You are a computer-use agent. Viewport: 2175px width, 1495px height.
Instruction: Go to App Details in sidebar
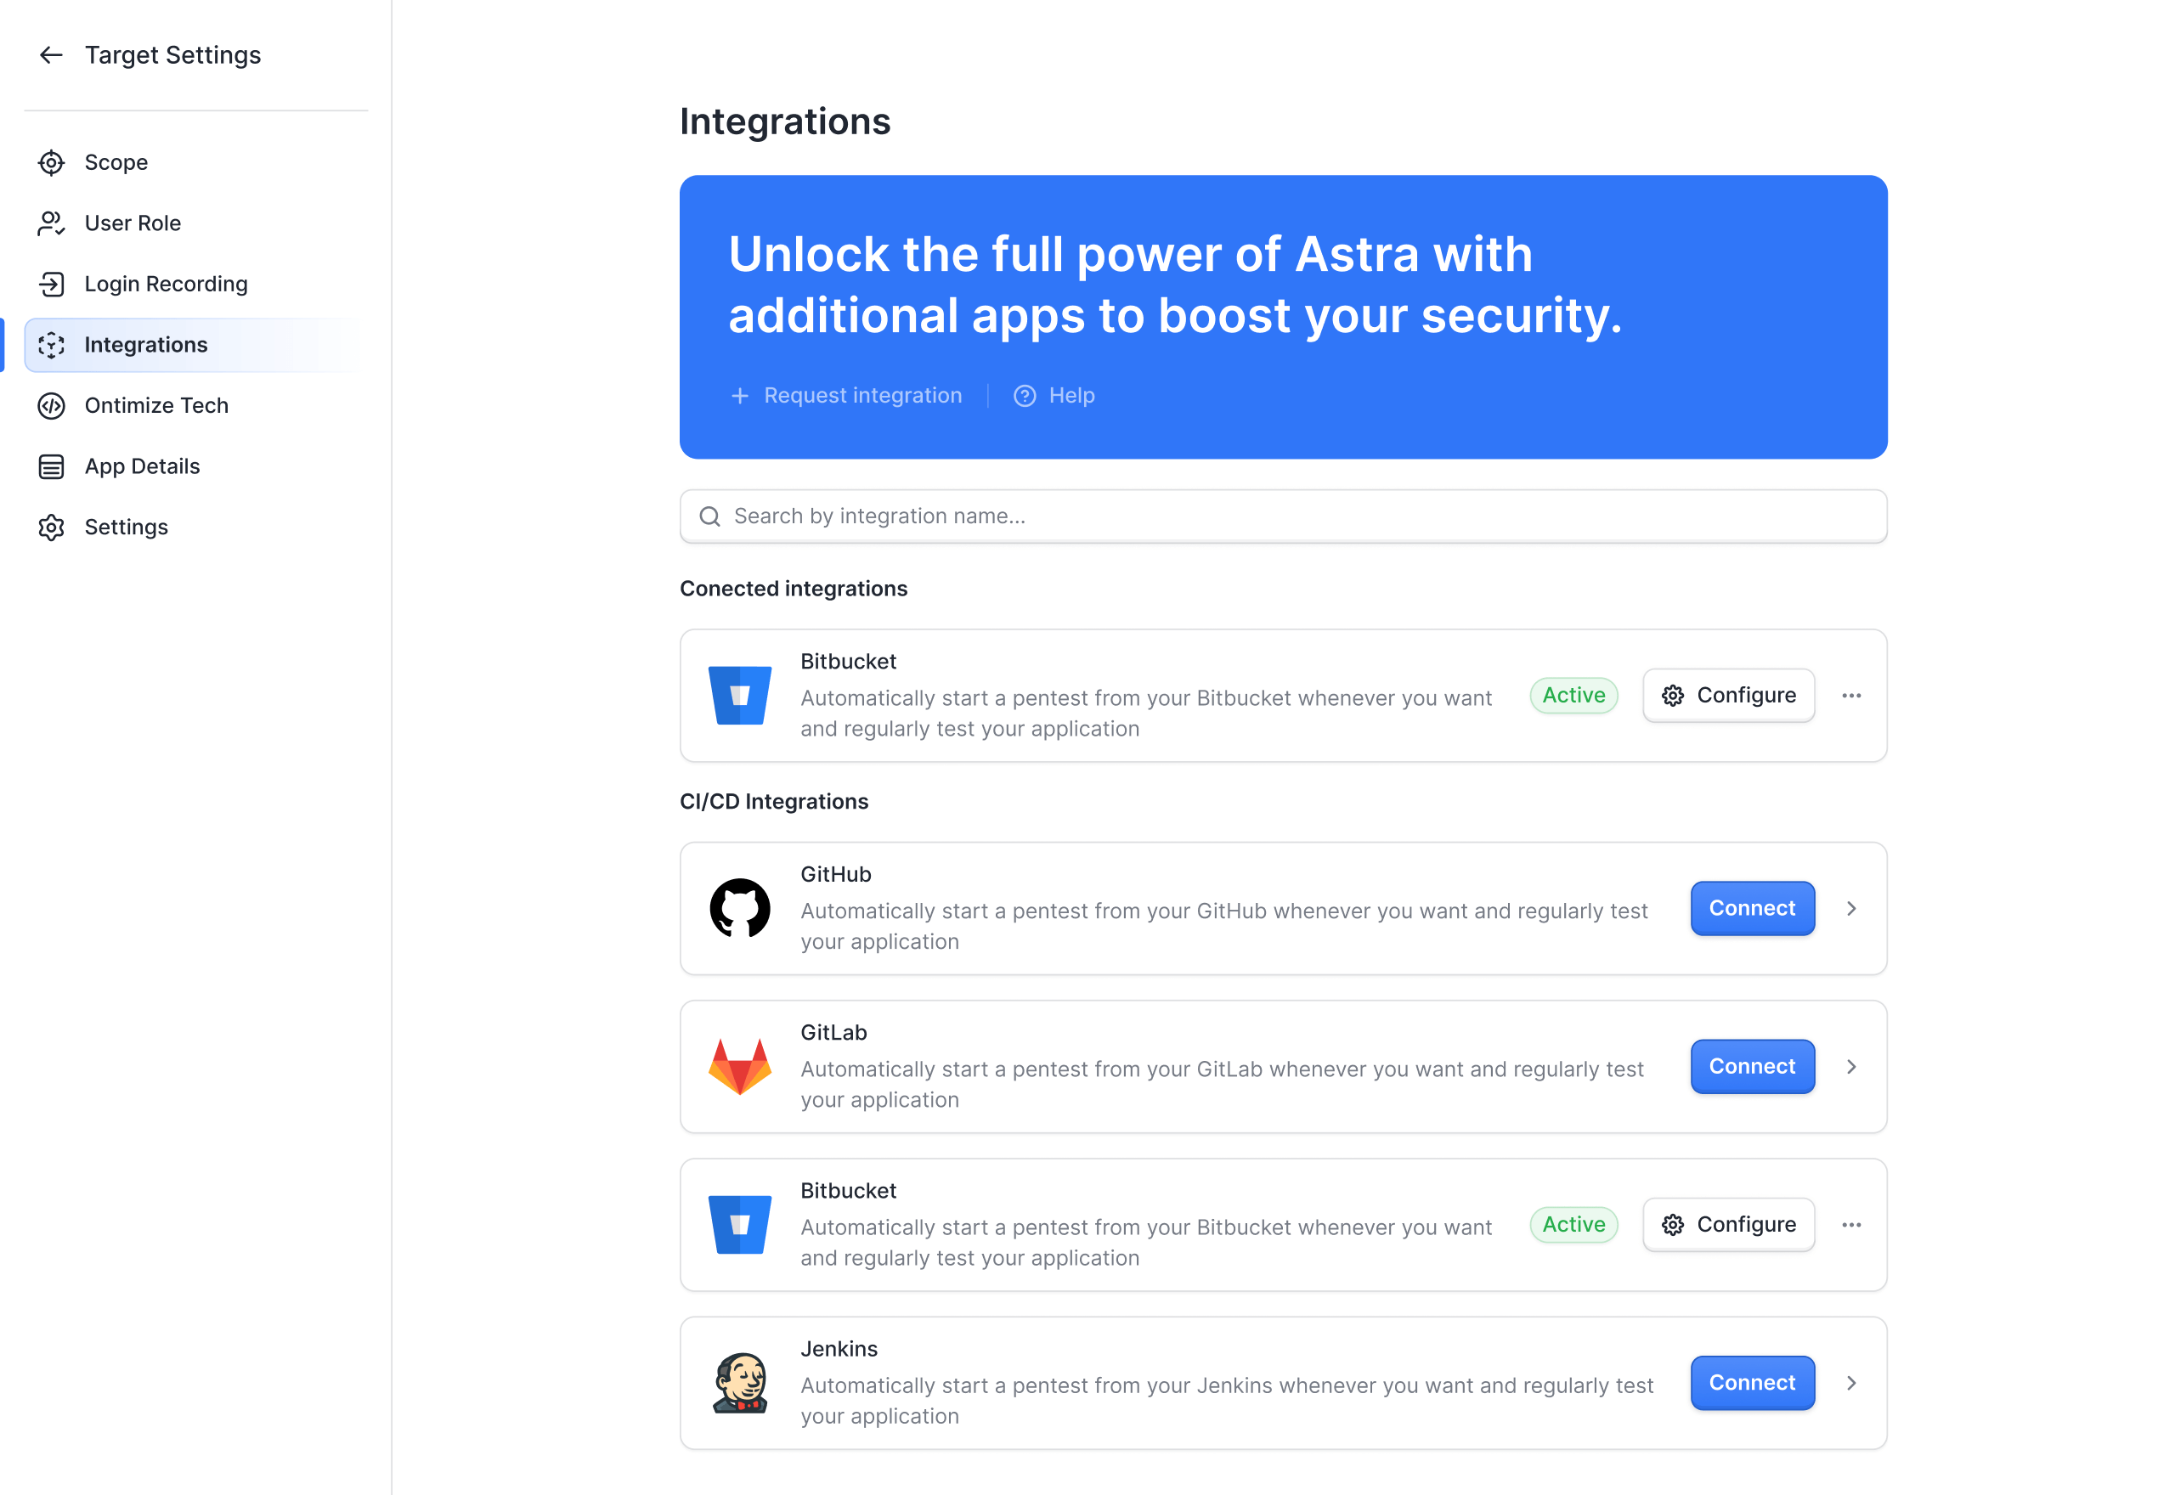pyautogui.click(x=141, y=466)
